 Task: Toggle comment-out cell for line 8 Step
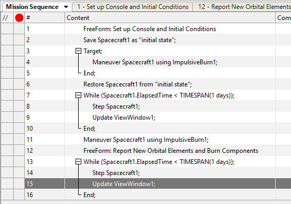pos(7,106)
